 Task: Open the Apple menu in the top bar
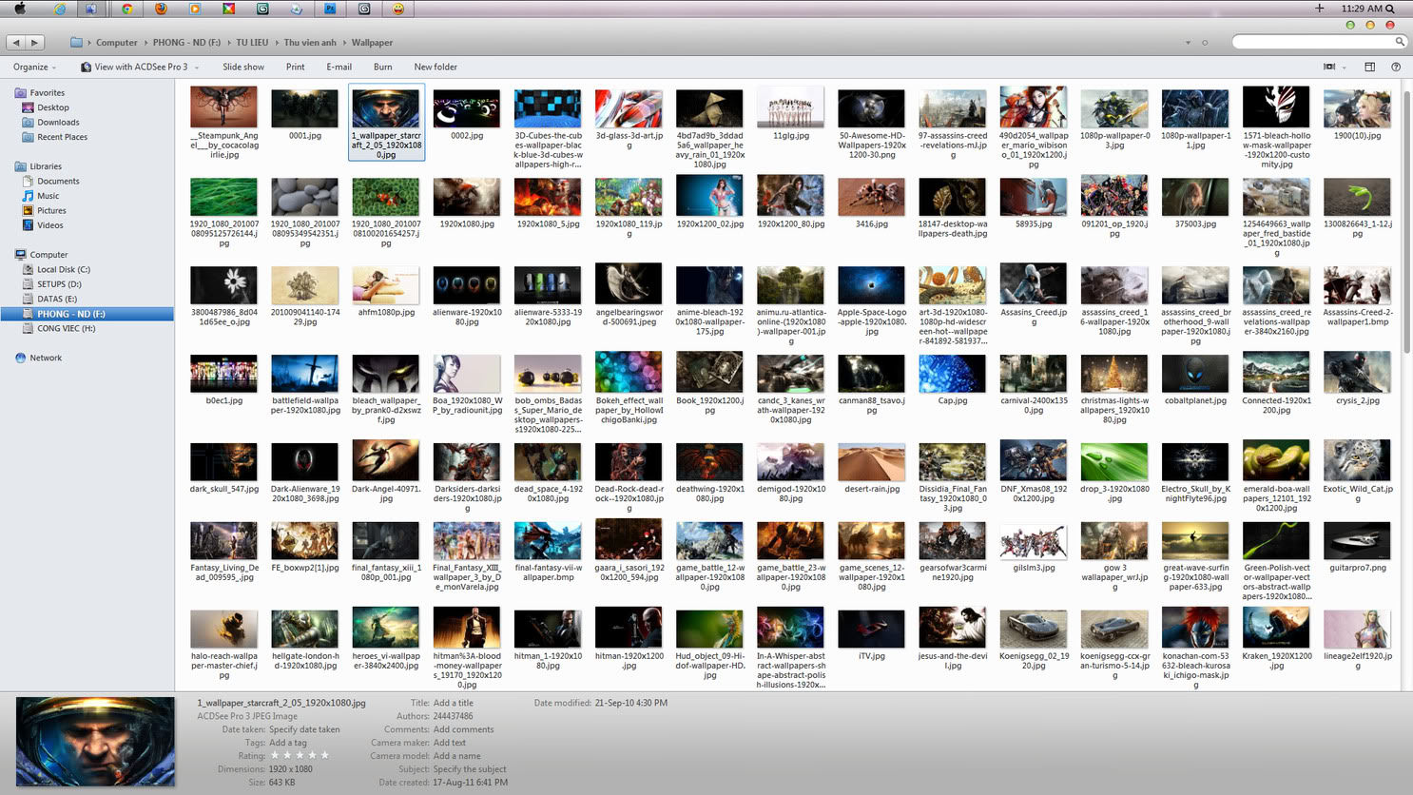pyautogui.click(x=19, y=9)
